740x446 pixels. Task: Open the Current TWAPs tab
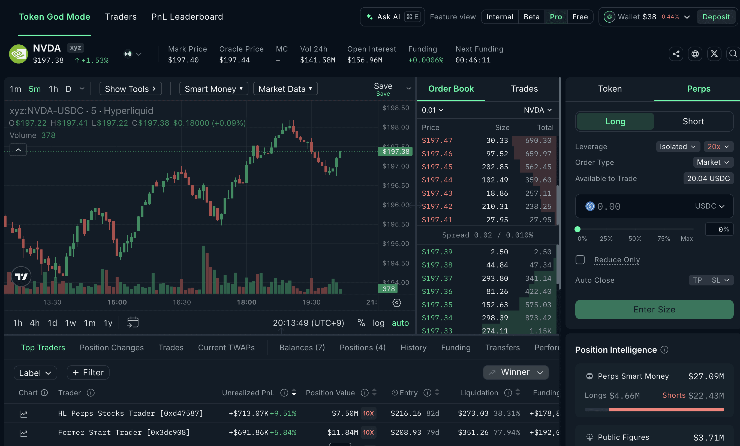click(x=227, y=348)
